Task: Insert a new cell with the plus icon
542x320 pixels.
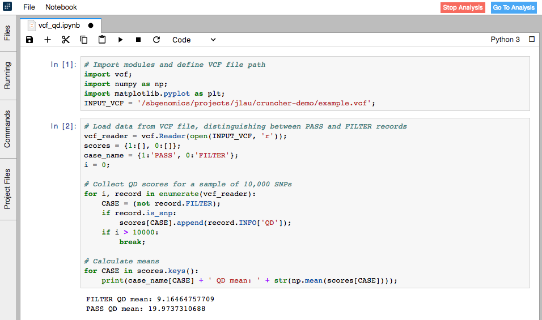Action: (x=48, y=40)
